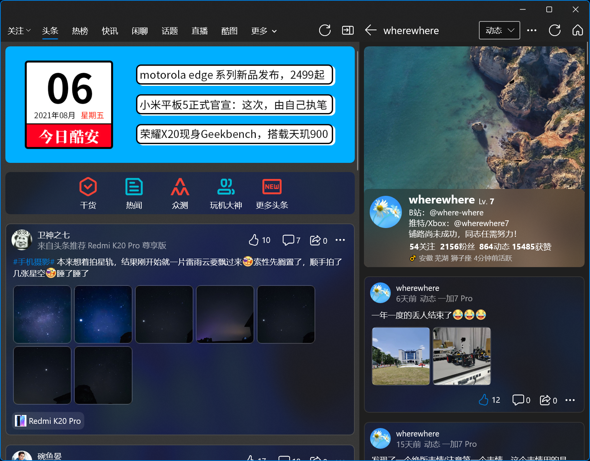Share 卫神之七's post

coord(319,240)
